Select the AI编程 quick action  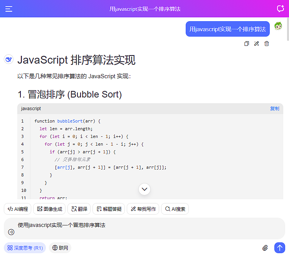[x=18, y=209]
